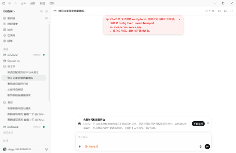
Task: Click the 完整访问权限已开启 heading
Action: [94, 120]
